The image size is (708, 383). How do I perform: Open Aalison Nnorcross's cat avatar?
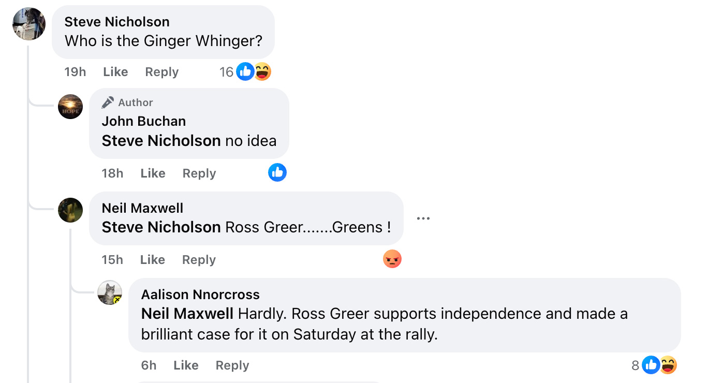pyautogui.click(x=110, y=292)
